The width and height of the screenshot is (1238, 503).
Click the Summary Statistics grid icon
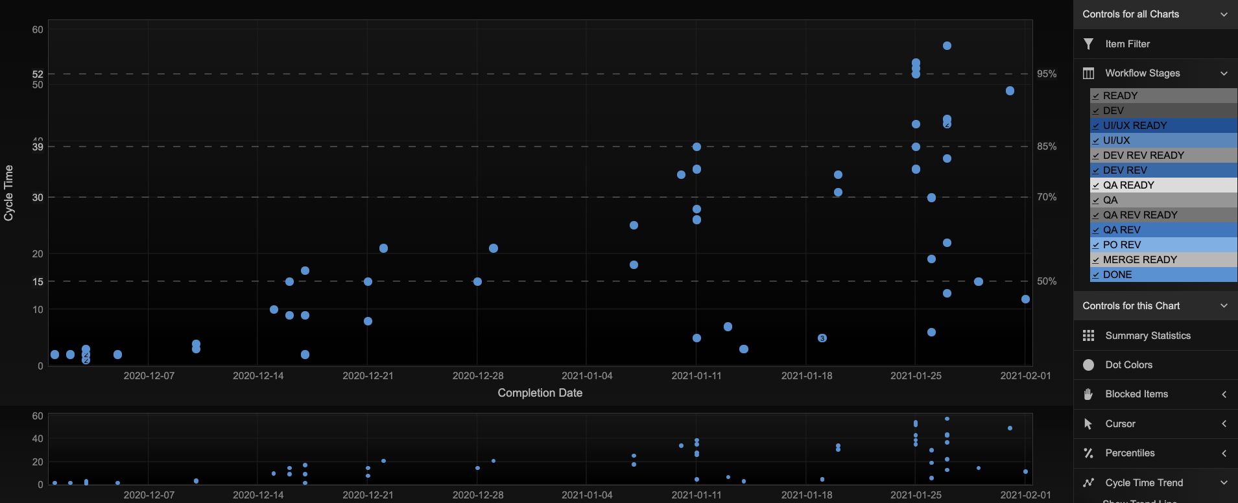click(1088, 336)
